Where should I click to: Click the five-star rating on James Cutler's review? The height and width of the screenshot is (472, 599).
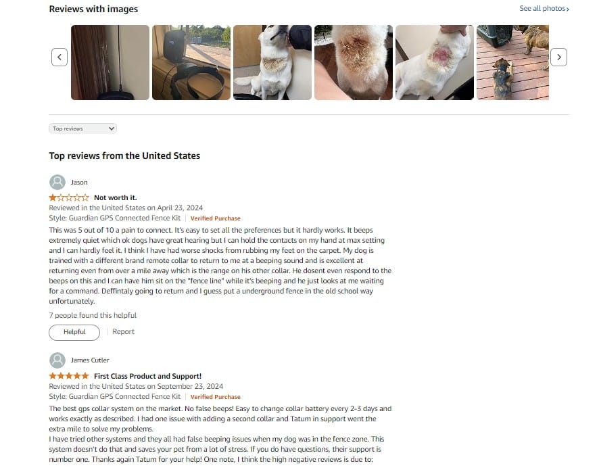[69, 376]
